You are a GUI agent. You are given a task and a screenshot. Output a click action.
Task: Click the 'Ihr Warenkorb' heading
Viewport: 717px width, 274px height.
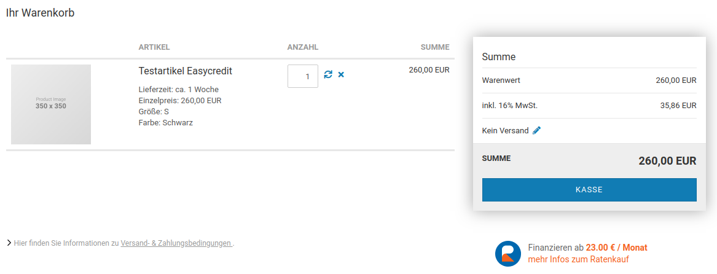pos(41,13)
